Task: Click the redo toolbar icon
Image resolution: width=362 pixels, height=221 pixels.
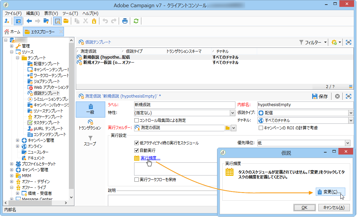Action: (x=113, y=21)
